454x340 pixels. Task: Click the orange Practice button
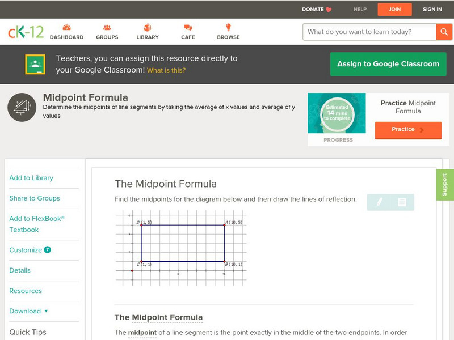408,130
